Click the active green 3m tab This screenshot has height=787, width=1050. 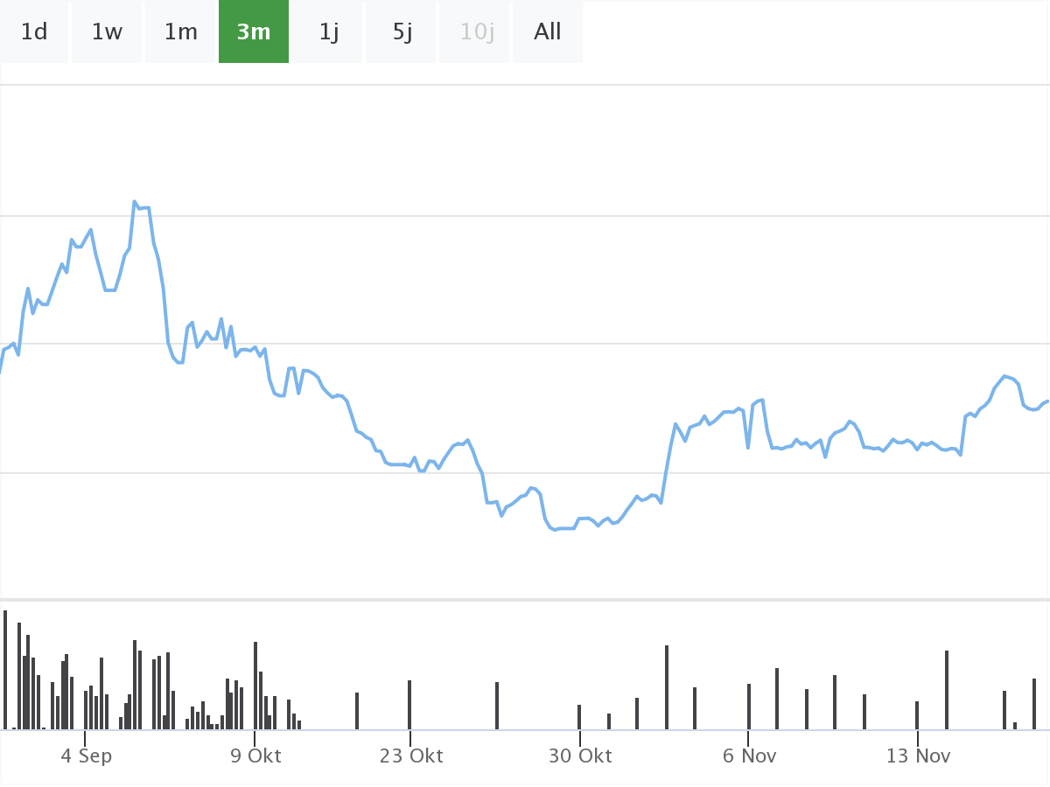click(254, 32)
